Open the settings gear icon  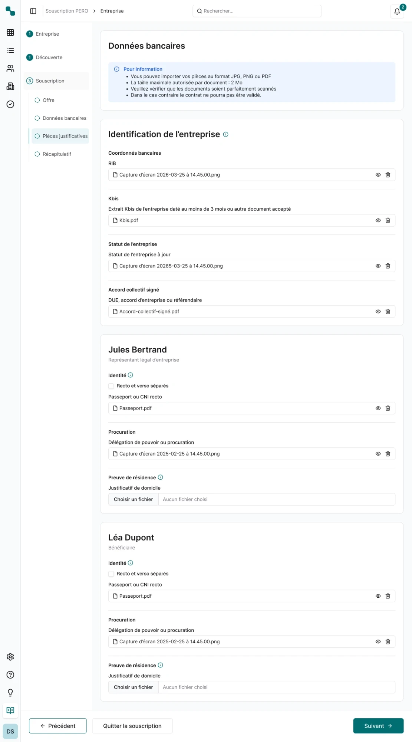[10, 657]
